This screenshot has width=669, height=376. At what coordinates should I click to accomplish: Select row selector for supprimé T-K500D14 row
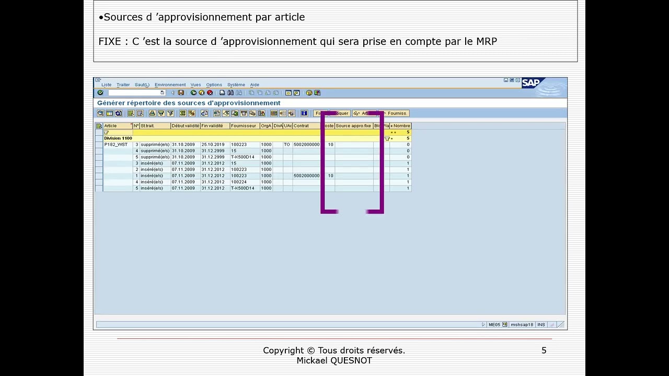tap(99, 157)
